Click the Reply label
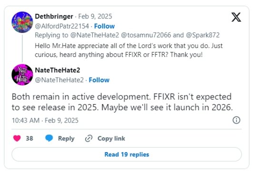Screen dimensions: 257x173 pyautogui.click(x=66, y=138)
